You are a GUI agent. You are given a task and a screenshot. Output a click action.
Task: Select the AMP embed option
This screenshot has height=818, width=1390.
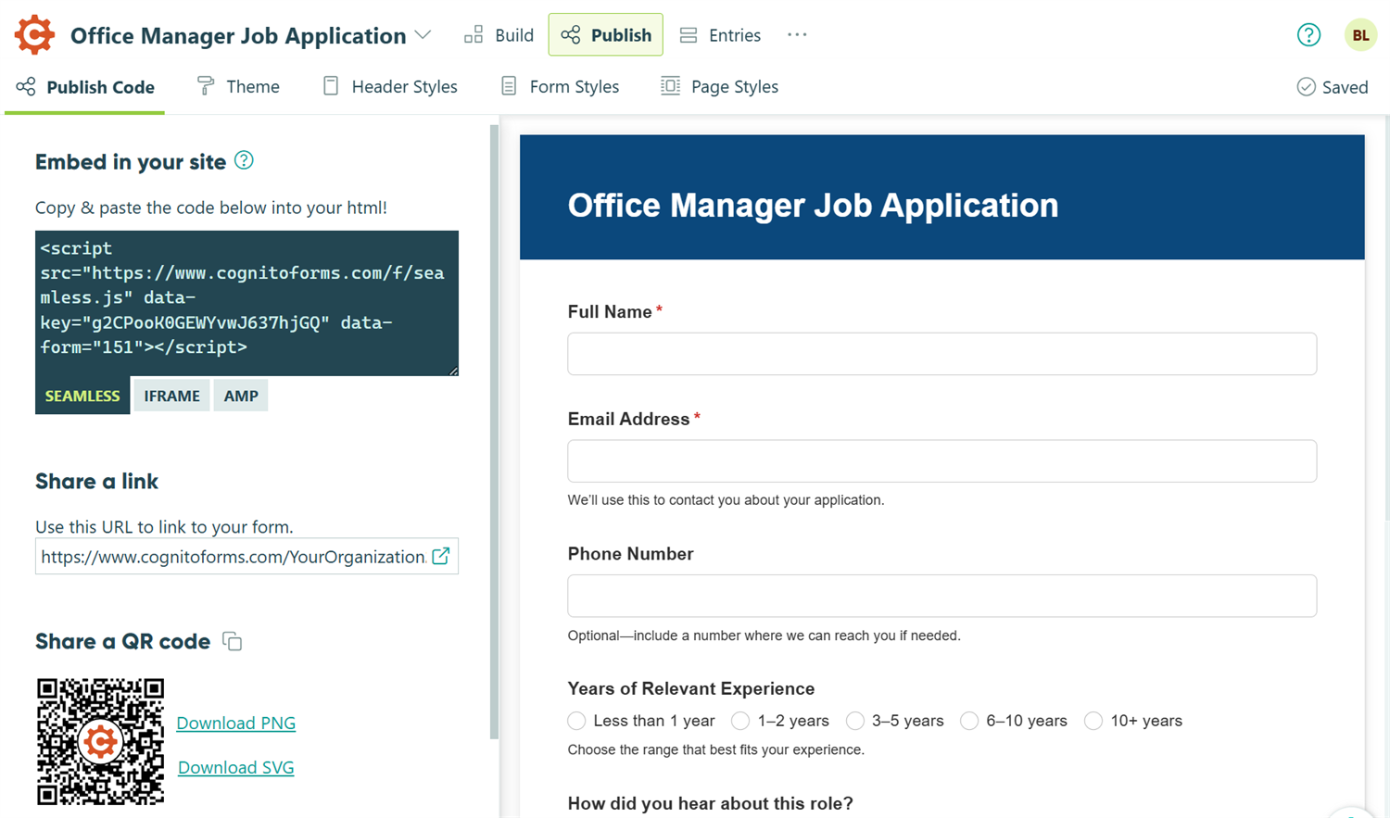click(x=241, y=396)
